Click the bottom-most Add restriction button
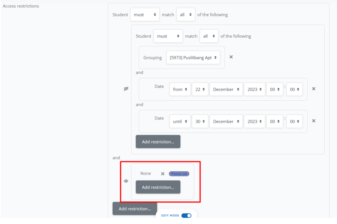This screenshot has height=224, width=337. click(134, 208)
